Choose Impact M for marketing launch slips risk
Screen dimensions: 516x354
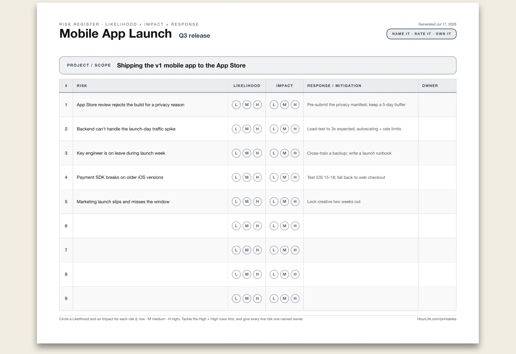tap(284, 201)
